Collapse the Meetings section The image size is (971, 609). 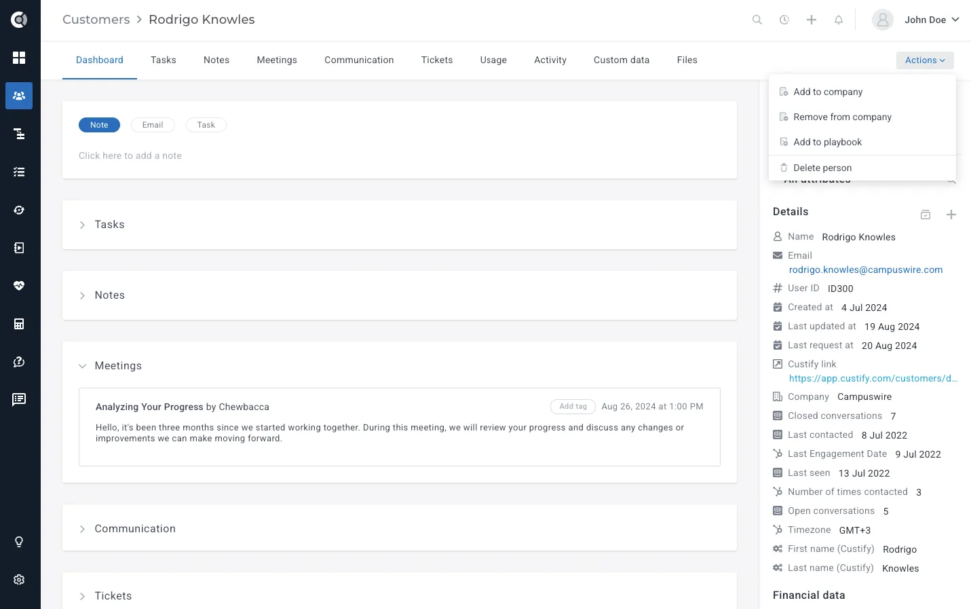(x=82, y=366)
